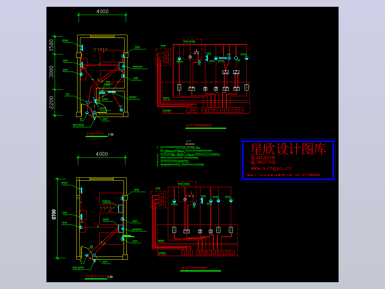
Task: Pick the 2200 vertical dimension text
Action: click(x=51, y=103)
